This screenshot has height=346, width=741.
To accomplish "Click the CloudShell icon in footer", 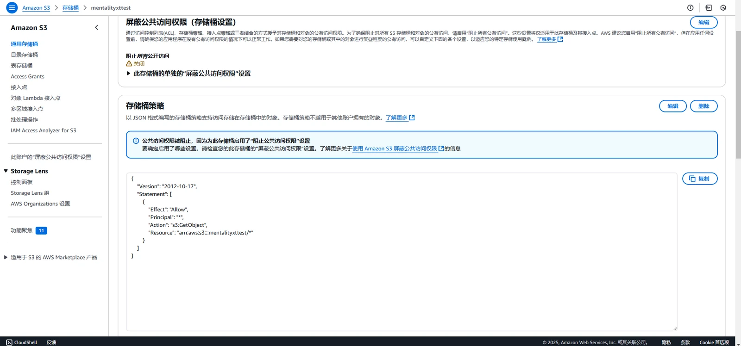I will click(9, 342).
